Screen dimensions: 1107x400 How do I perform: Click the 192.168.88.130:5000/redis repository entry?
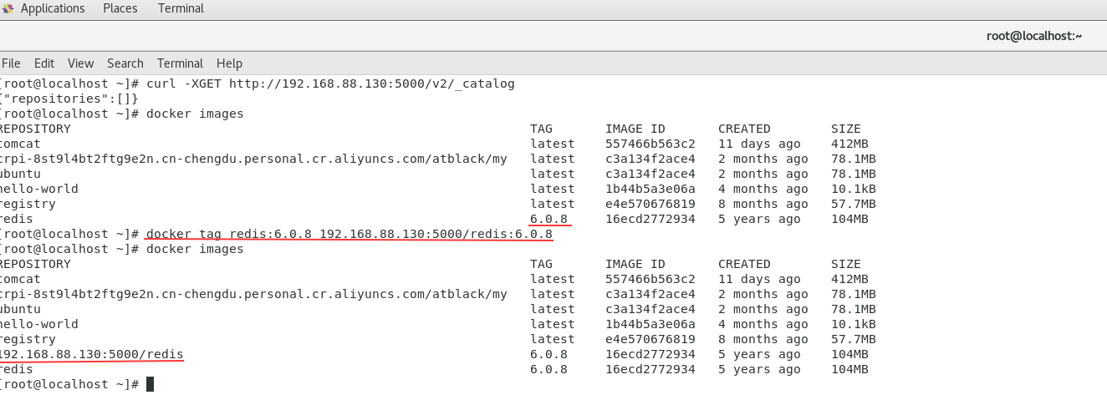pos(91,354)
